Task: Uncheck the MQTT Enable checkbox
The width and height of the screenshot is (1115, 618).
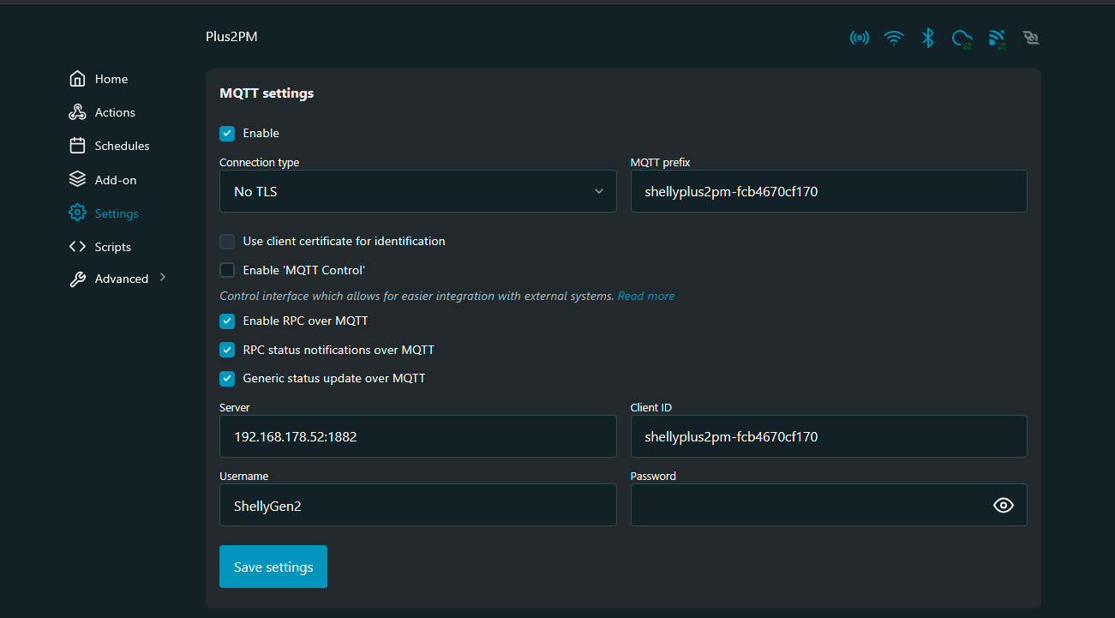Action: (227, 133)
